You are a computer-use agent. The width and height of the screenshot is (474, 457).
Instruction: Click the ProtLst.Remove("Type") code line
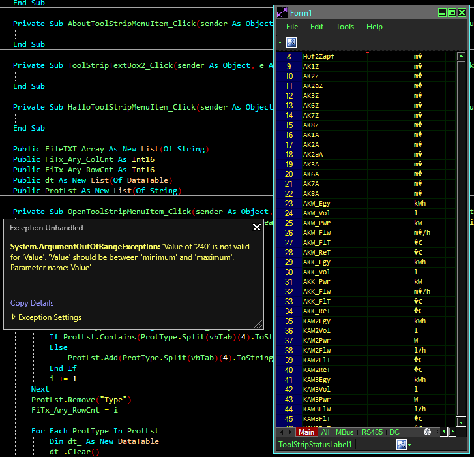(81, 400)
